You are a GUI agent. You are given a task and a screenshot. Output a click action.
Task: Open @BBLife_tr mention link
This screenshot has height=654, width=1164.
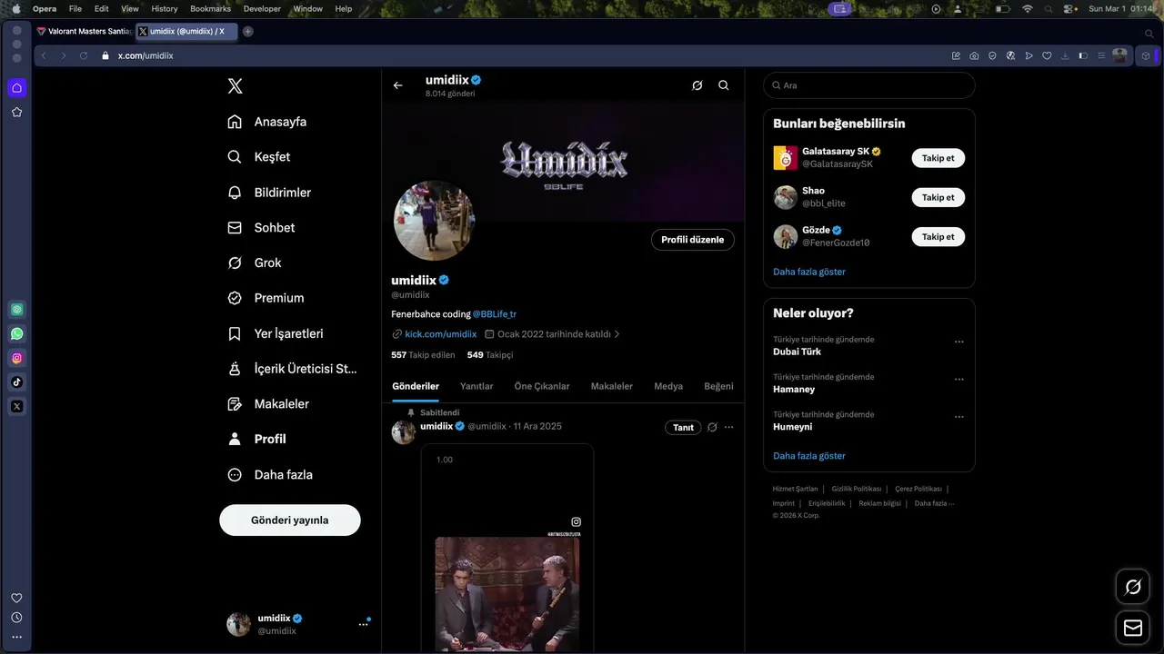coord(495,314)
